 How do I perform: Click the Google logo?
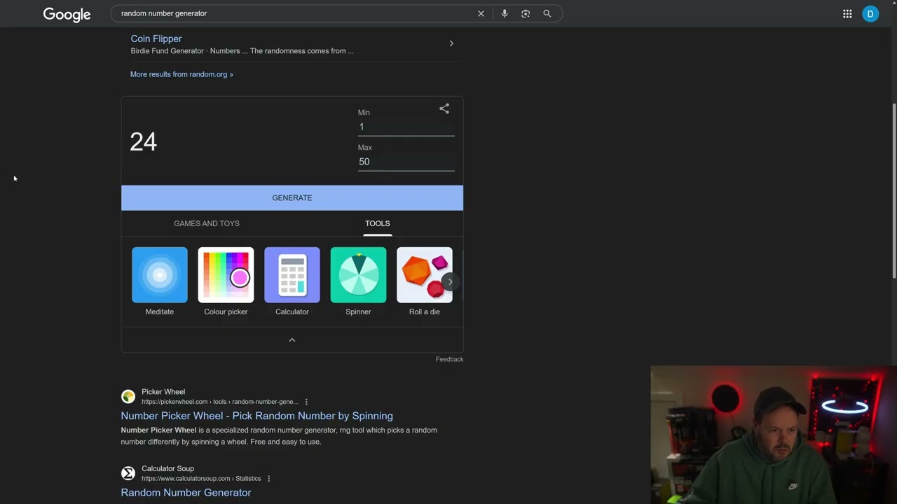(x=67, y=14)
